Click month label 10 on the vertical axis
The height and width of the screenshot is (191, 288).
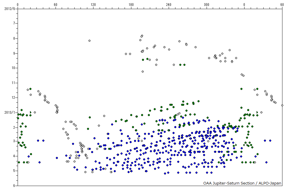(13, 68)
